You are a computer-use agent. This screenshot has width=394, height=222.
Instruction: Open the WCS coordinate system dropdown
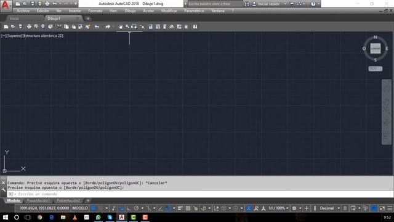(376, 68)
